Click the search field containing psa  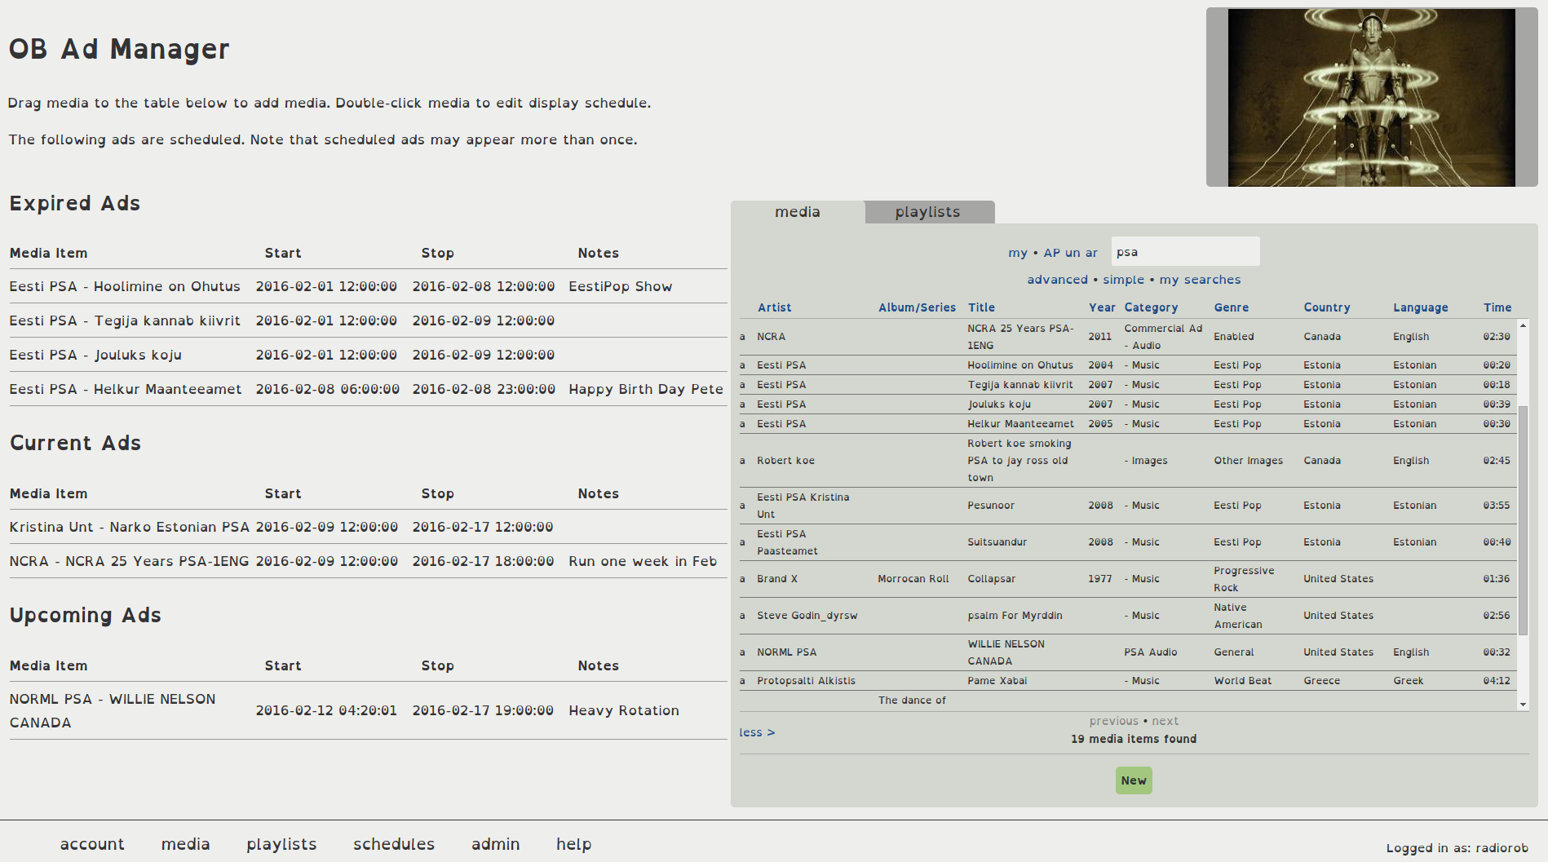click(x=1185, y=252)
